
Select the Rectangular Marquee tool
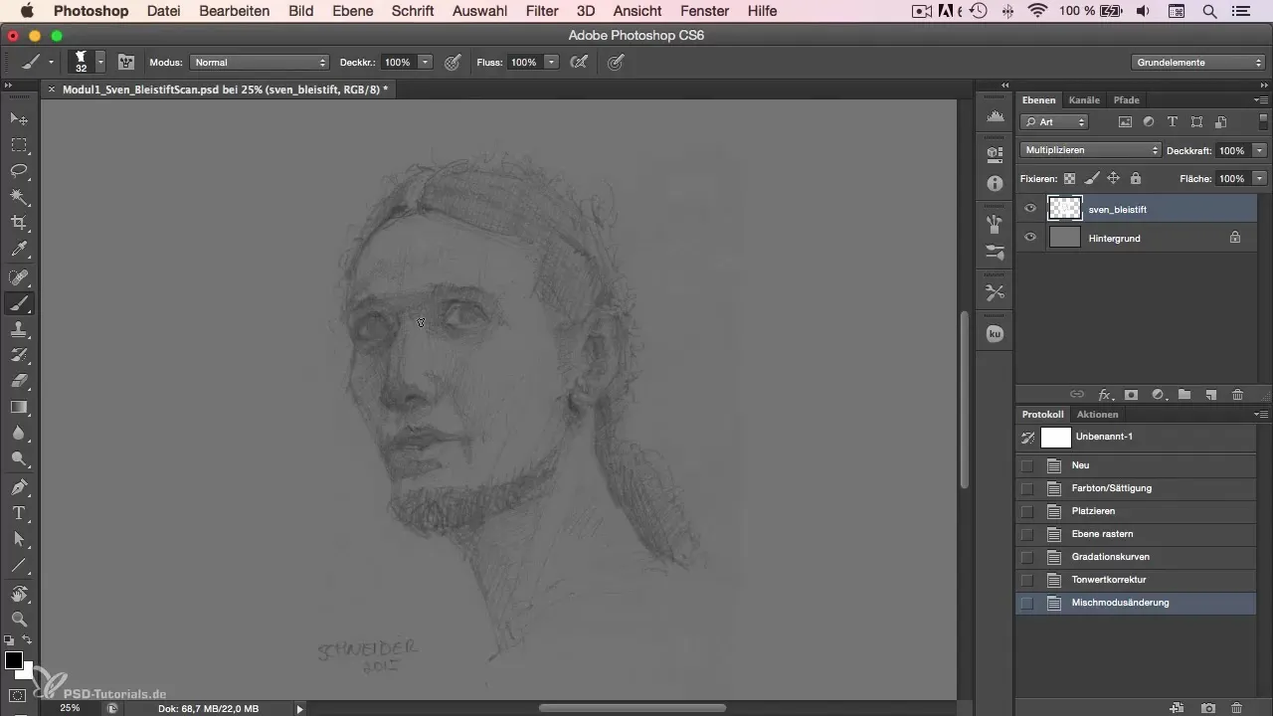click(x=19, y=145)
